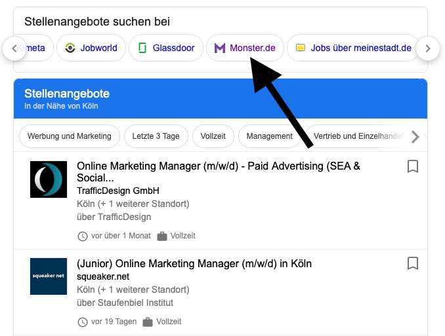This screenshot has height=336, width=445.
Task: Click 'vor über 1 Monat' posting date
Action: pos(121,236)
